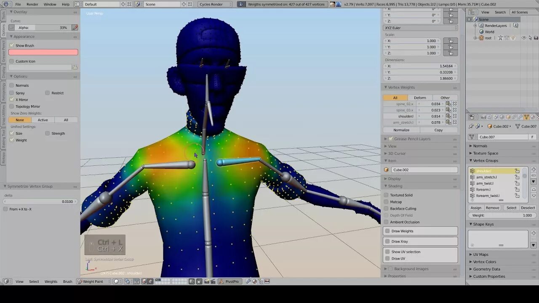
Task: Click the minus icon to remove vertex group
Action: [x=534, y=176]
